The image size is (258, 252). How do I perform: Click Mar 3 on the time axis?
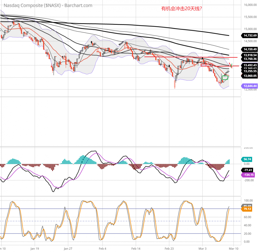pos(203,249)
